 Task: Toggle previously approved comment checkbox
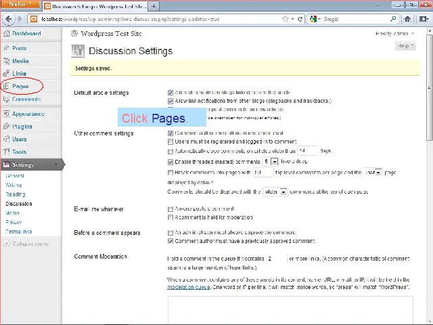point(170,241)
